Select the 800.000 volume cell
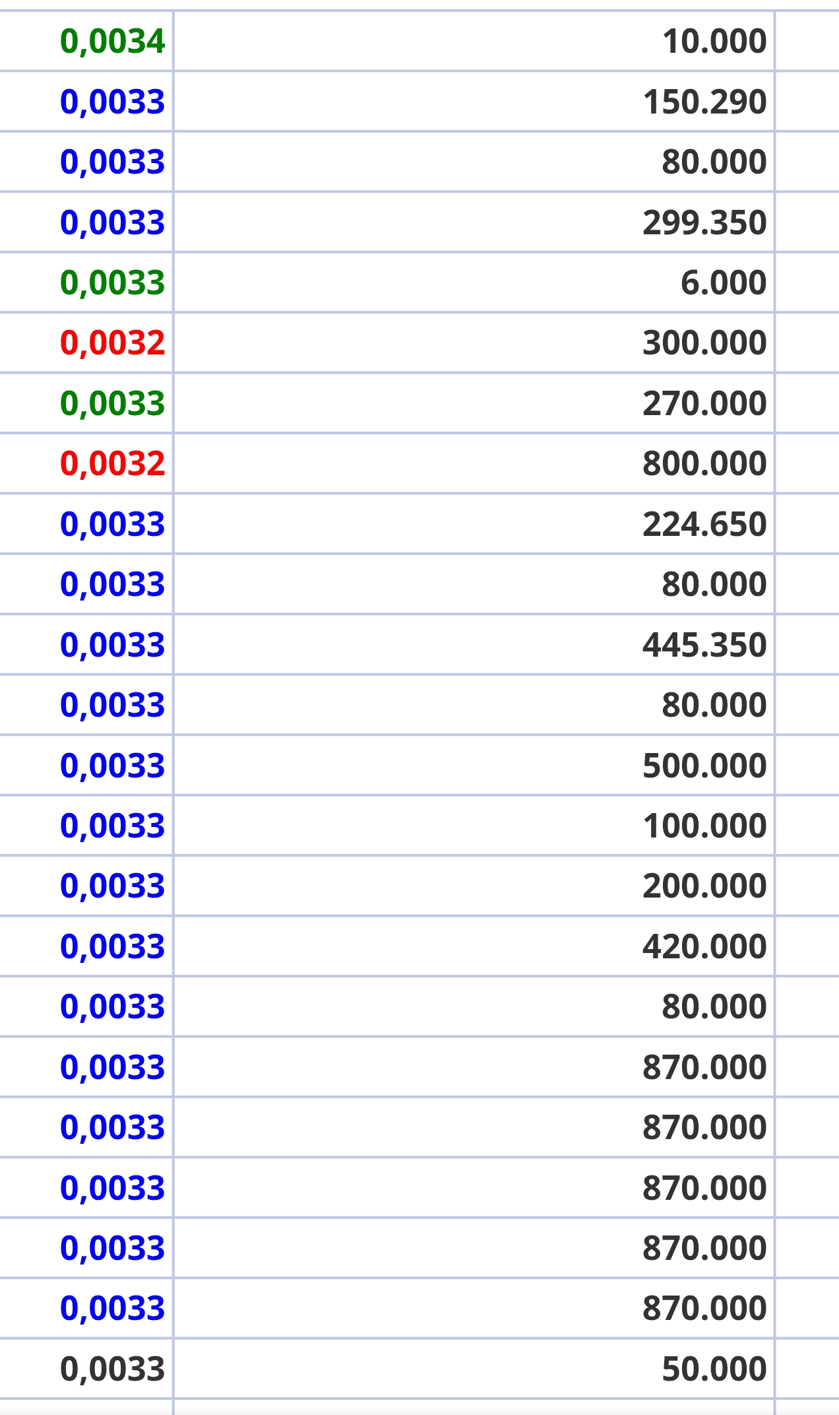Image resolution: width=839 pixels, height=1415 pixels. 704,464
